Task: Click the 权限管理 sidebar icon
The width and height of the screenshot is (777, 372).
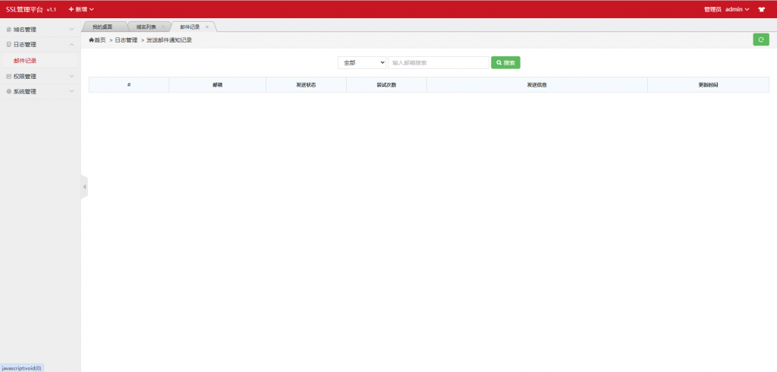Action: coord(8,77)
